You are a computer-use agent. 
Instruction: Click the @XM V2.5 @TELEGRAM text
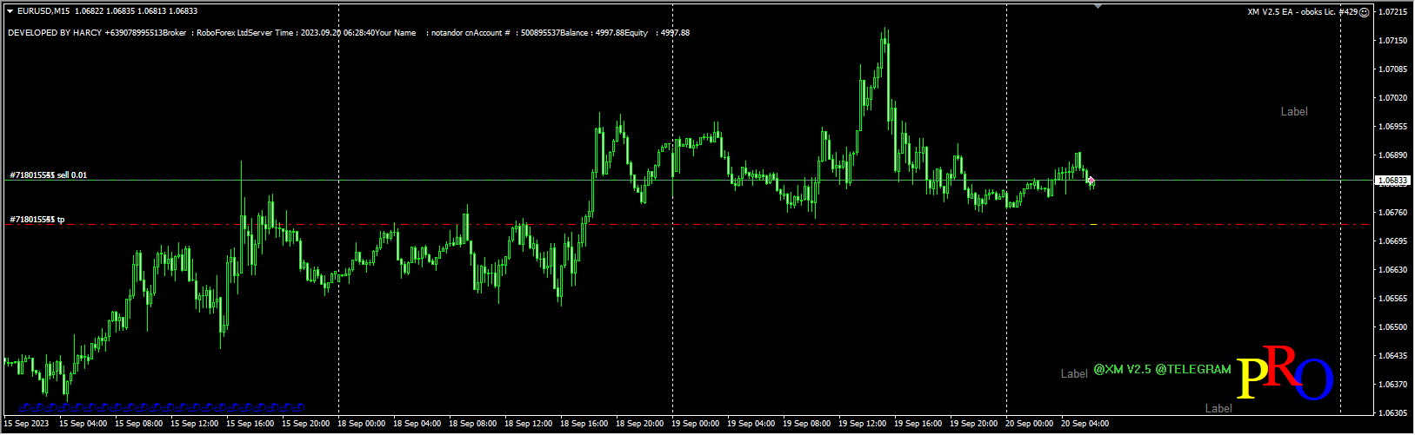point(1162,369)
